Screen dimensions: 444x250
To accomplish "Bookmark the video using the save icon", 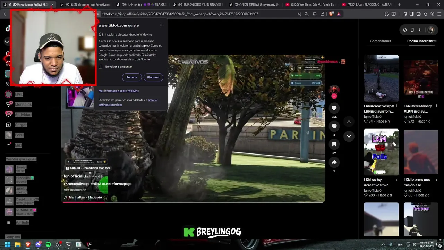I will click(x=334, y=144).
